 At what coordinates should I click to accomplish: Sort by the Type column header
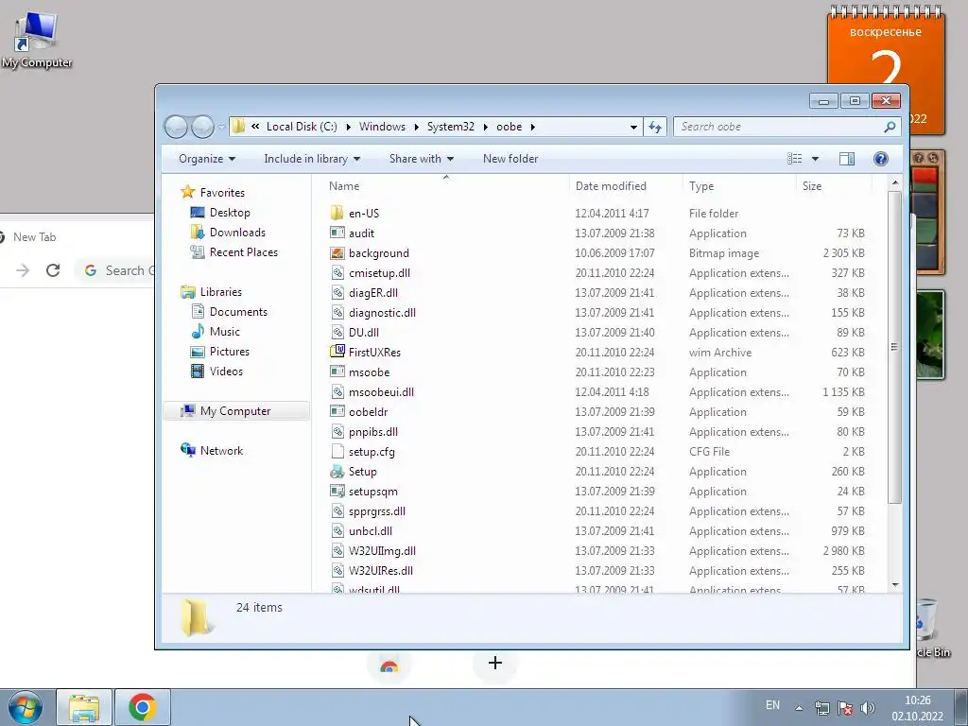click(x=739, y=186)
